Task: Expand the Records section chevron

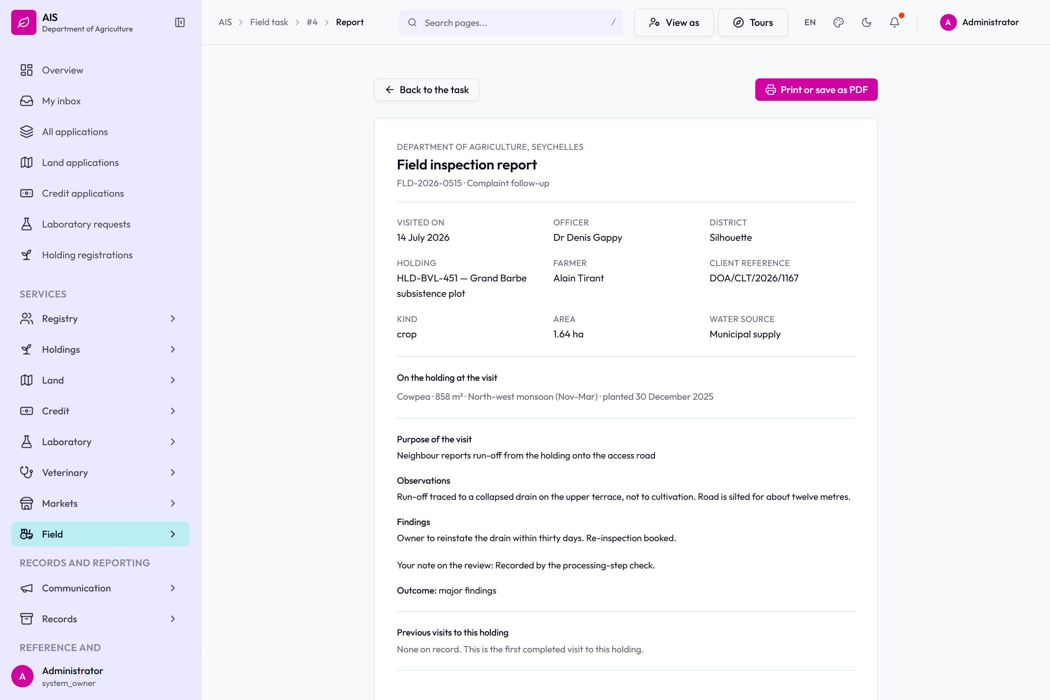Action: pyautogui.click(x=173, y=619)
